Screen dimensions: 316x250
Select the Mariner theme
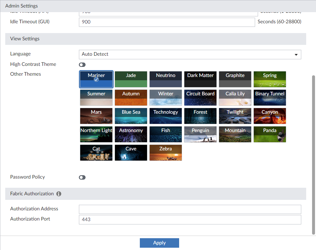[x=96, y=79]
